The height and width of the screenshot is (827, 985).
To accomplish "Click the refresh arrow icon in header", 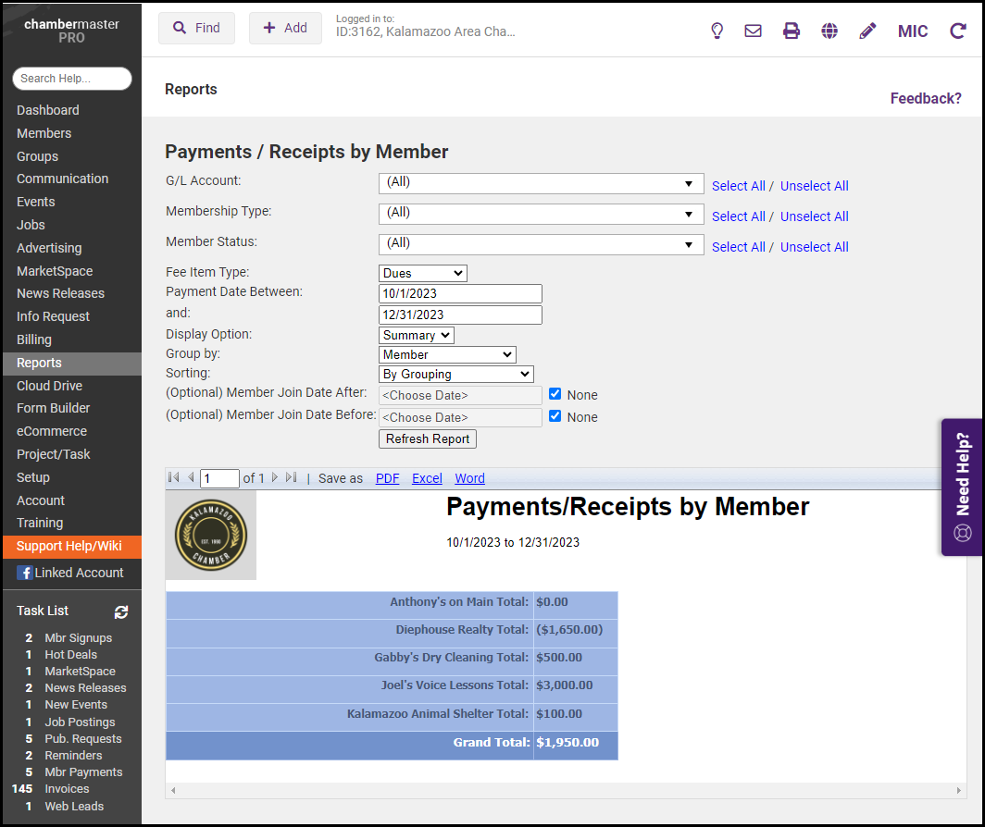I will 958,31.
